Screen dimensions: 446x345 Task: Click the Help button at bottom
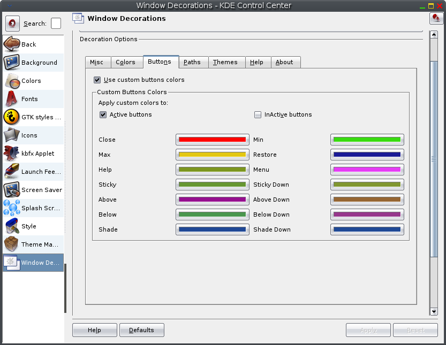95,330
